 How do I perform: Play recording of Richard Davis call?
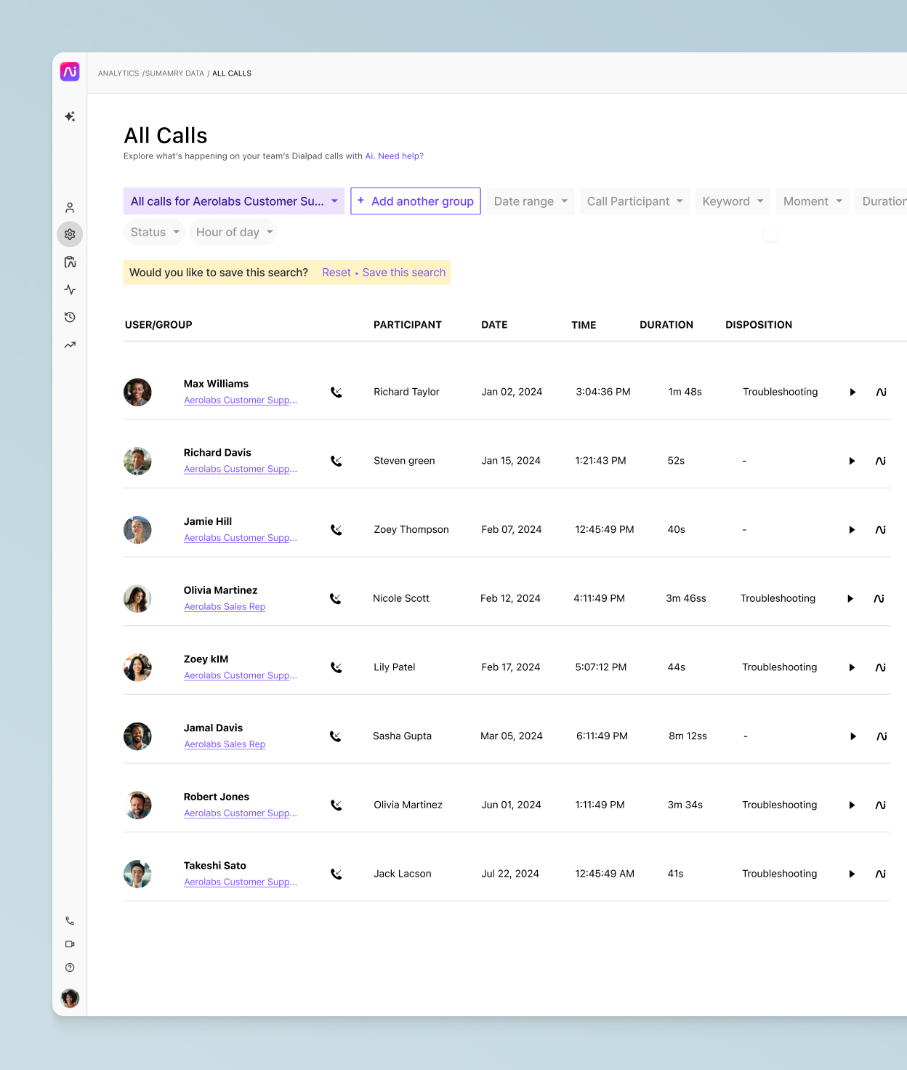(852, 461)
